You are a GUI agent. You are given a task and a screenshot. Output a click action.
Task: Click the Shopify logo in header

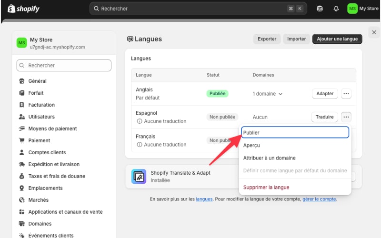23,9
